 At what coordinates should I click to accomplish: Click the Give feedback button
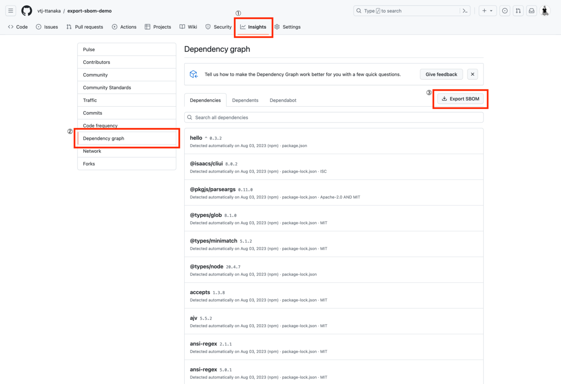coord(441,74)
